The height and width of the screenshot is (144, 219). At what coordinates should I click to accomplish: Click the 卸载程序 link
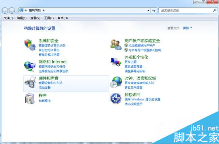(x=45, y=101)
